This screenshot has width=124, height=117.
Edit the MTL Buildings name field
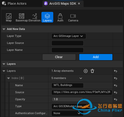(67, 85)
